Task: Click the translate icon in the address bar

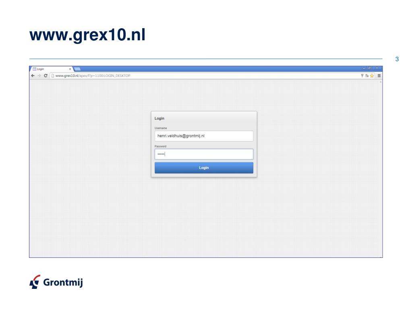Action: point(367,76)
